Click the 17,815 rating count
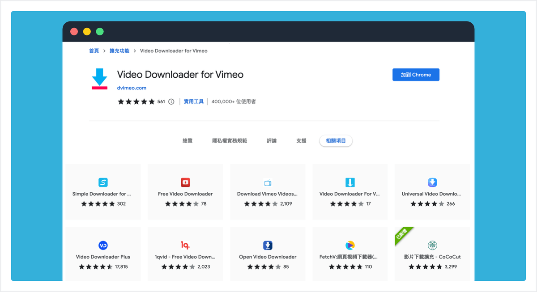Viewport: 537px width, 292px height. [121, 267]
